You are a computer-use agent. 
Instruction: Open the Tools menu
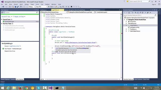pyautogui.click(x=37, y=4)
